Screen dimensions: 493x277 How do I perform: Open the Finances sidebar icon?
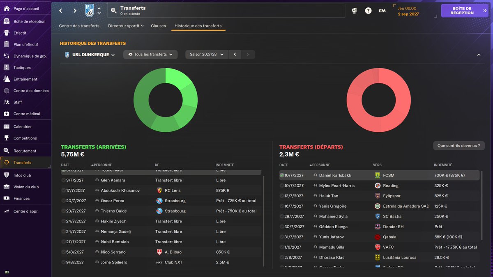coord(7,199)
